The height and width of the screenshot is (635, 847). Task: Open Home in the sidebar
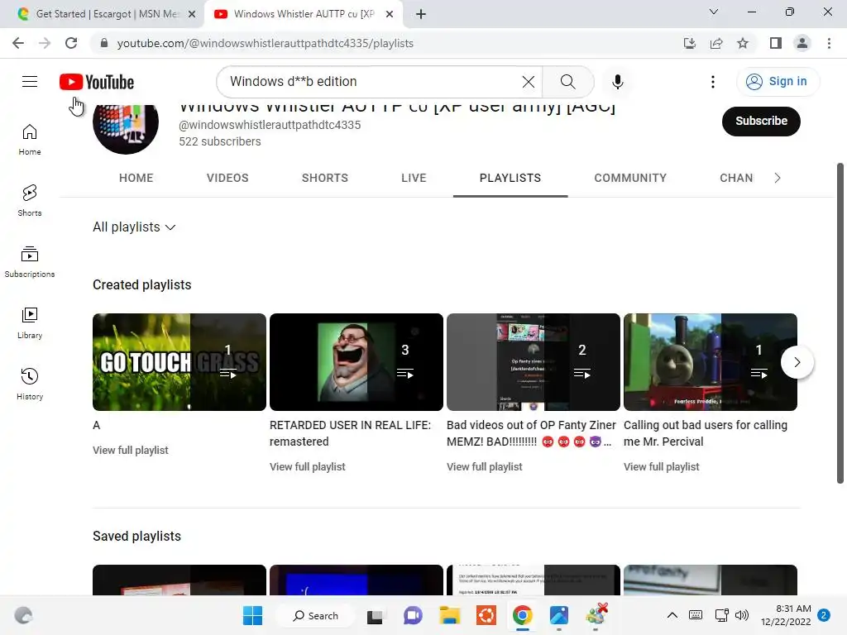[x=30, y=140]
